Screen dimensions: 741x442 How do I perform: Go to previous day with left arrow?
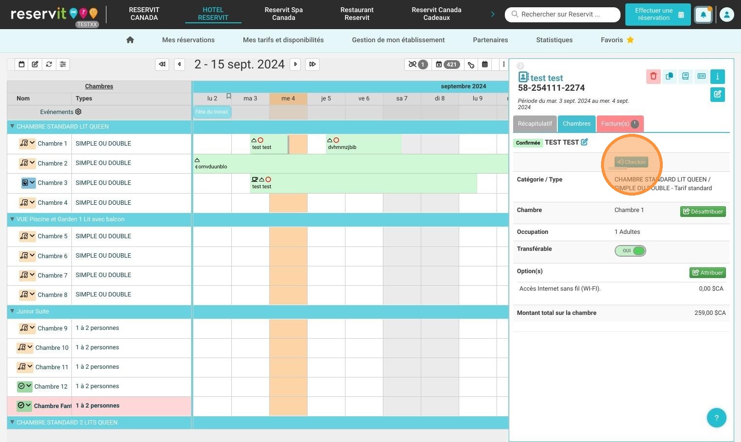coord(180,64)
